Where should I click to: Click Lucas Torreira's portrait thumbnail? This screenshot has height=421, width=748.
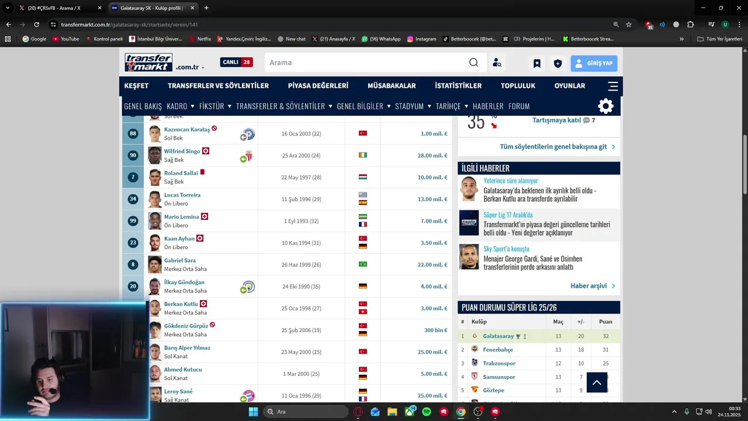pos(155,199)
